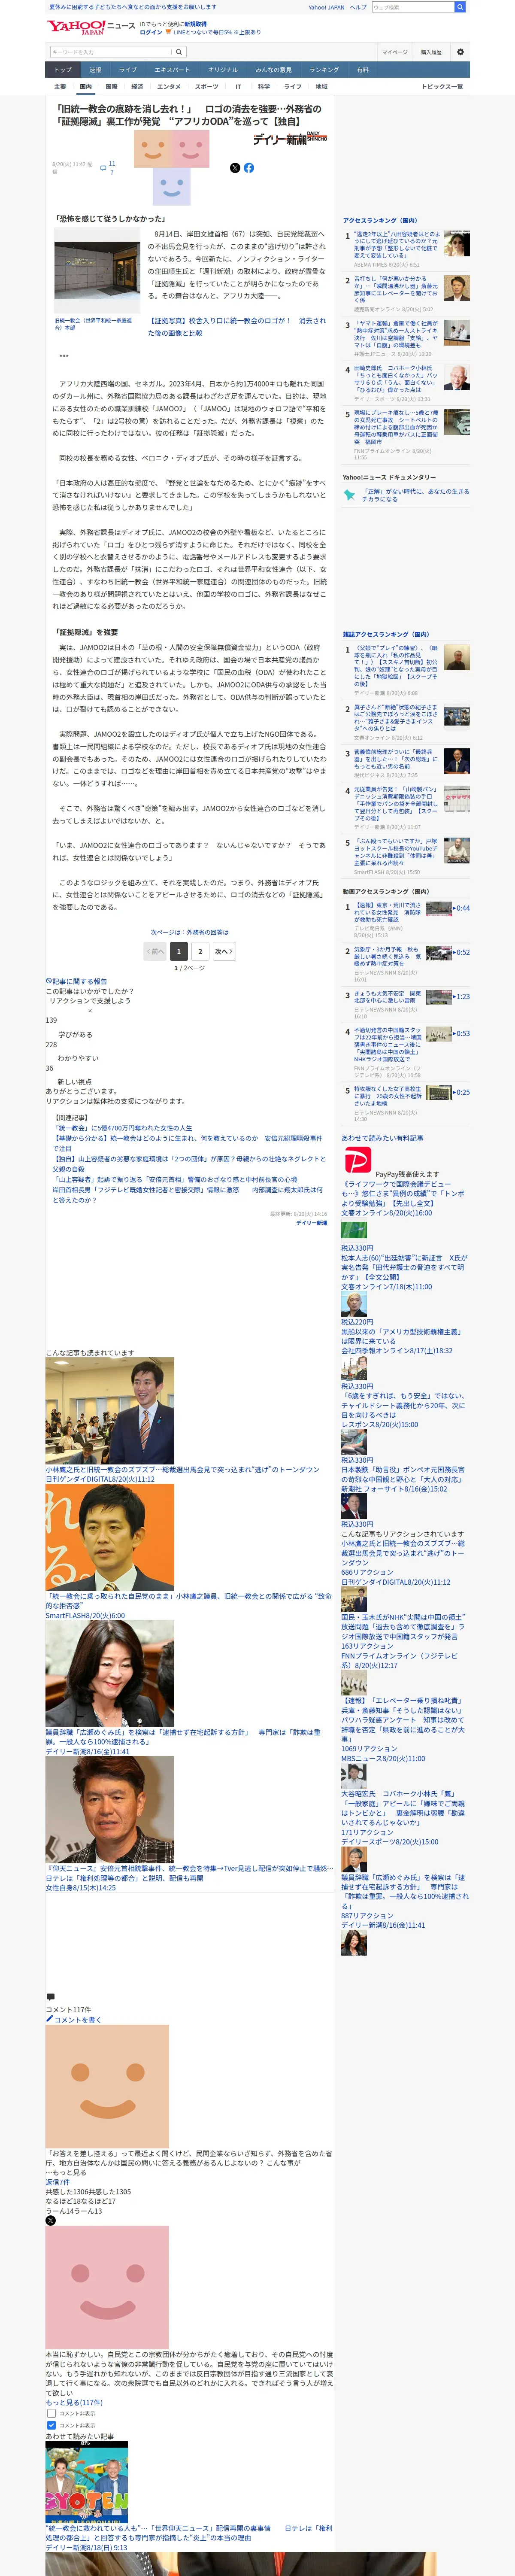
Task: Open the オリジナル navigation tab
Action: click(223, 70)
